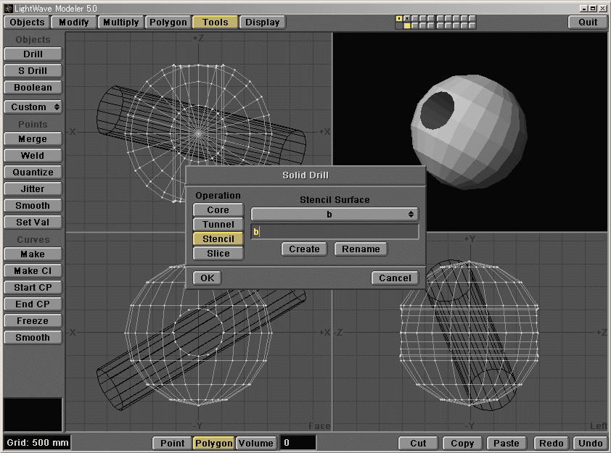Activate the S Drill tool
Image resolution: width=611 pixels, height=453 pixels.
tap(32, 70)
